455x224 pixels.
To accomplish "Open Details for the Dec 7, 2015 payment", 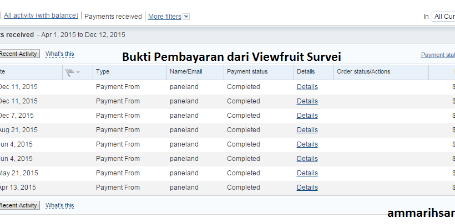I will (307, 116).
